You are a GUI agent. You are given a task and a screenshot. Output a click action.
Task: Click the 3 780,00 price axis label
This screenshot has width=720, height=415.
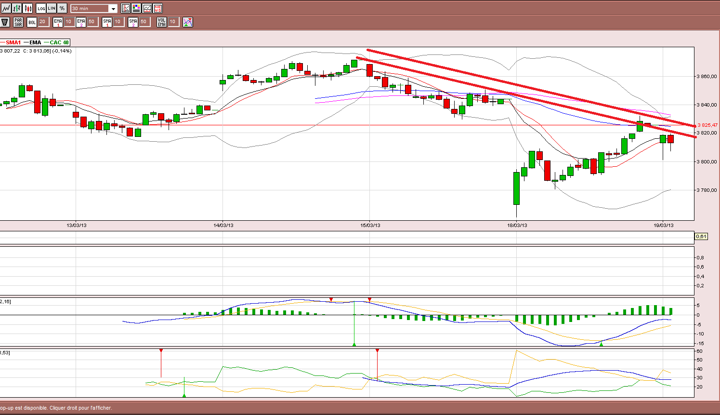coord(707,190)
